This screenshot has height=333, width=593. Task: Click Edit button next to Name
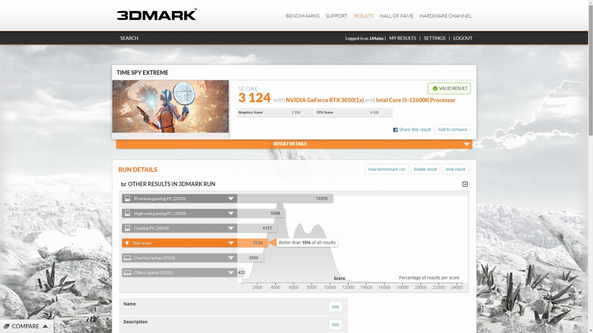coord(335,307)
